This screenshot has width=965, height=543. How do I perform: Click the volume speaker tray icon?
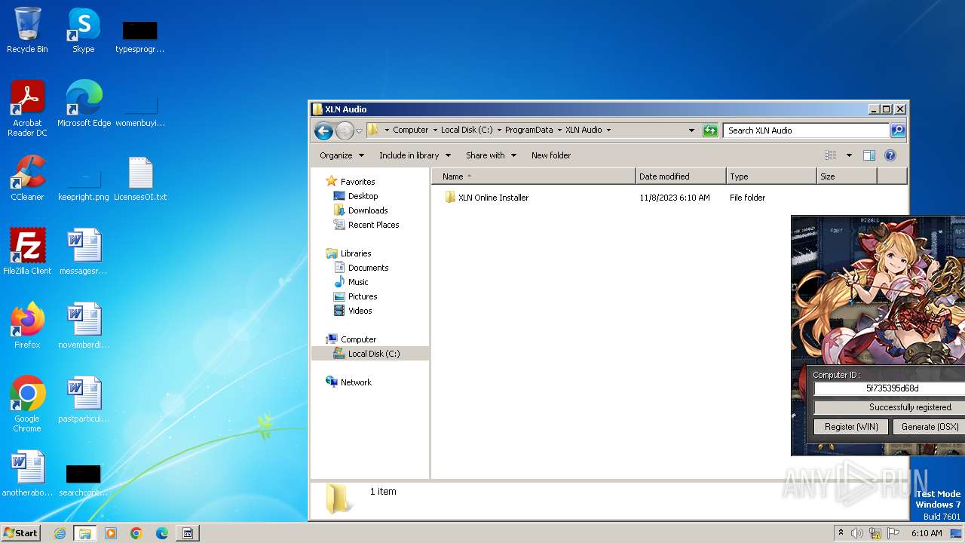coord(857,533)
